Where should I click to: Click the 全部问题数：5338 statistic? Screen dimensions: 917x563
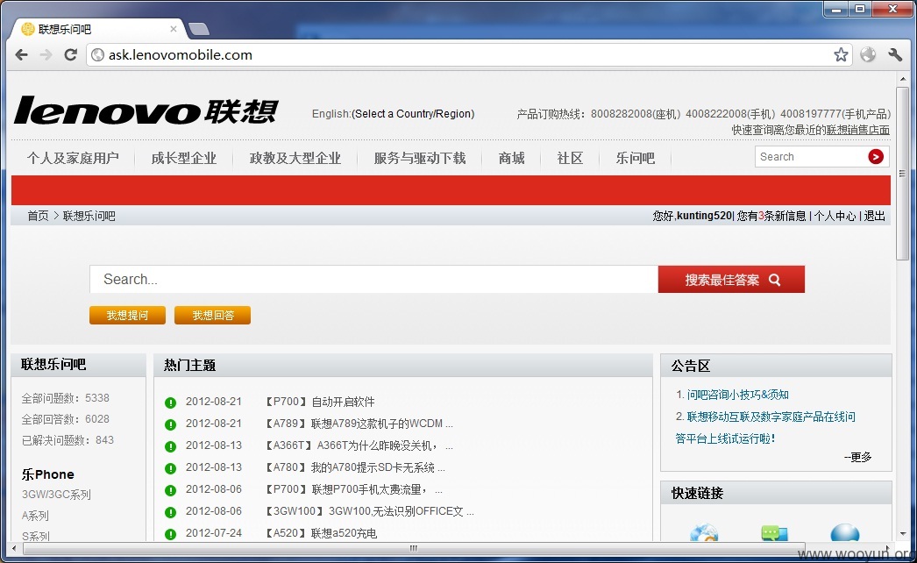click(x=66, y=398)
